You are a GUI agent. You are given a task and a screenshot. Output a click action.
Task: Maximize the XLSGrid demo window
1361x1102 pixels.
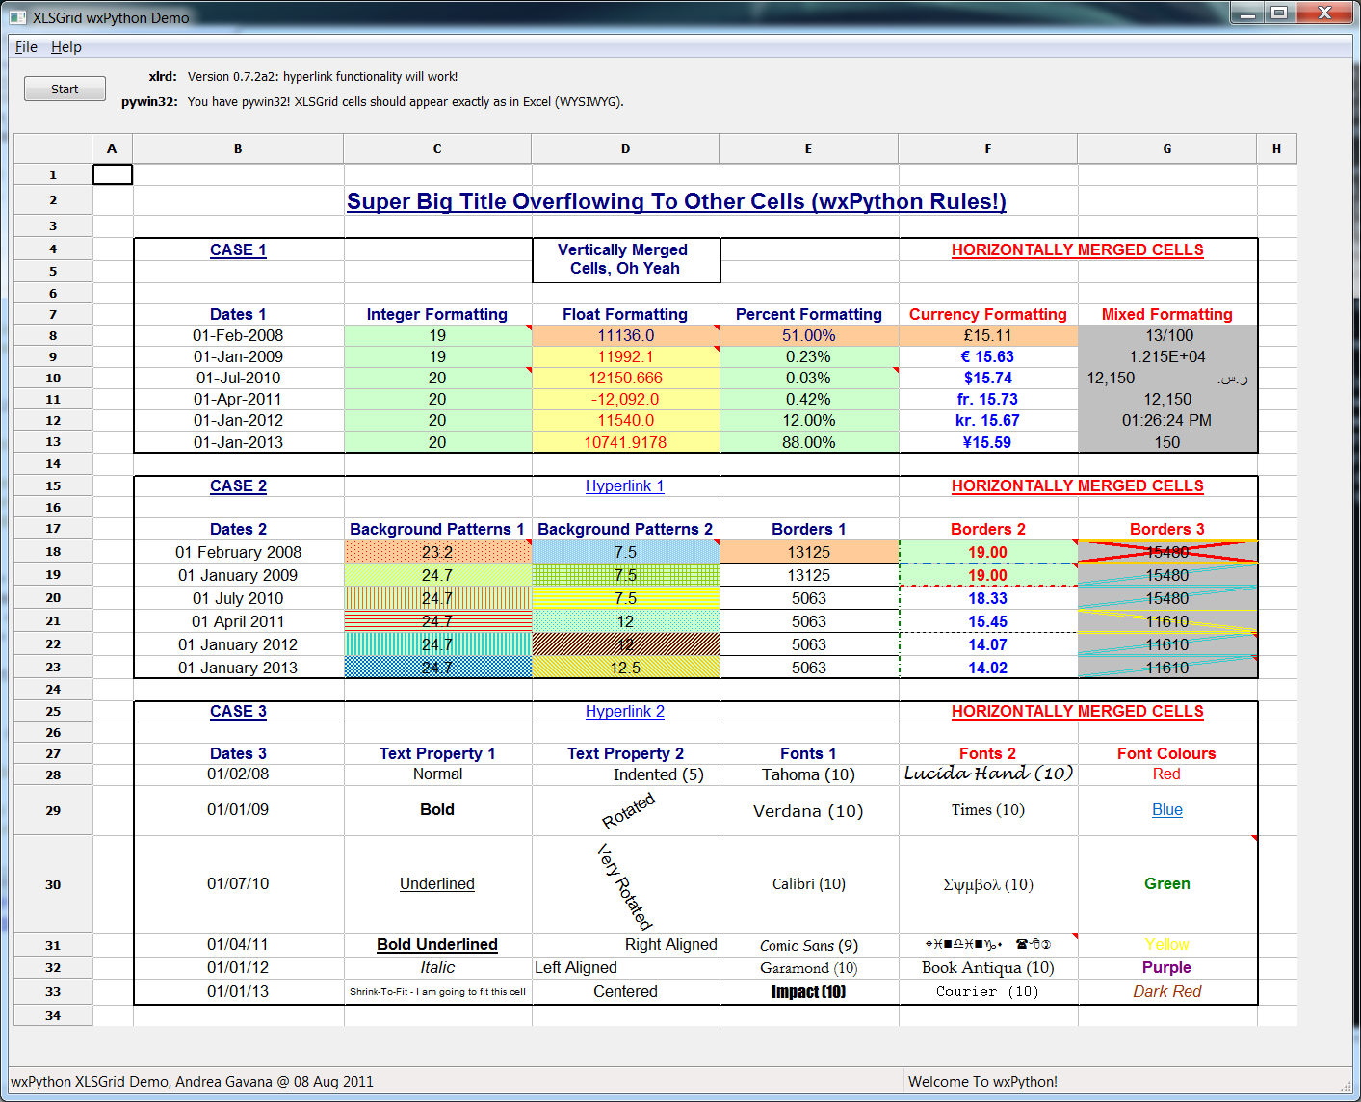[1278, 13]
